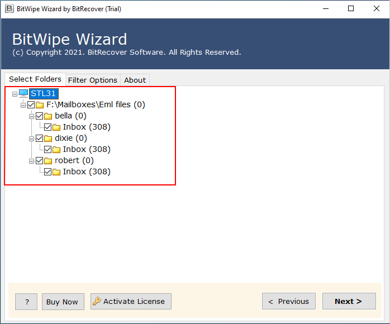The width and height of the screenshot is (390, 324).
Task: Collapse the bella folder node
Action: tap(31, 116)
